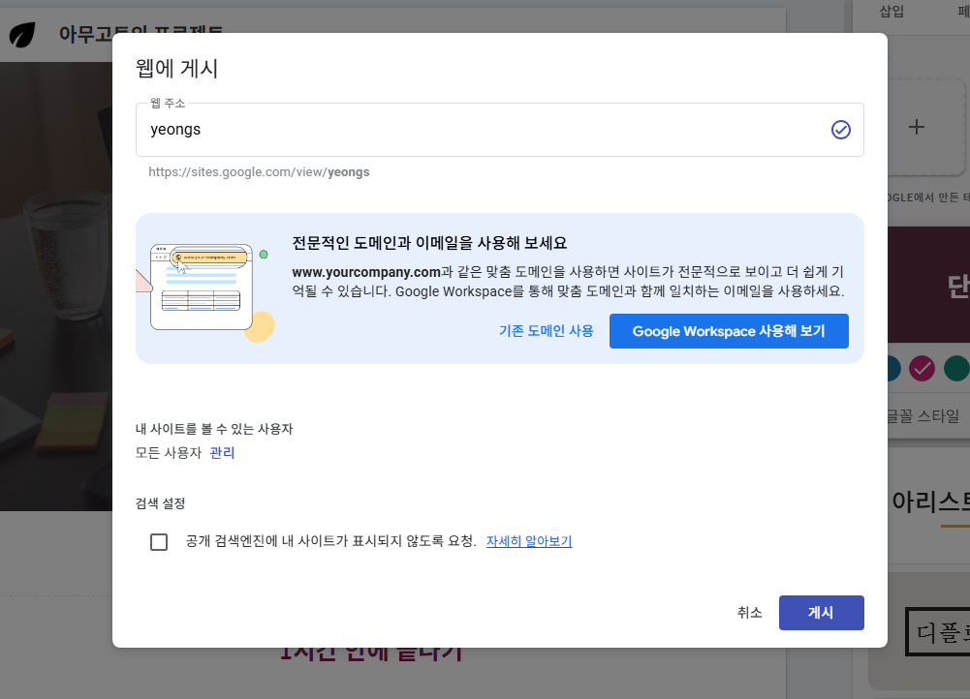Switch to the 삽입 tab in background

[892, 11]
